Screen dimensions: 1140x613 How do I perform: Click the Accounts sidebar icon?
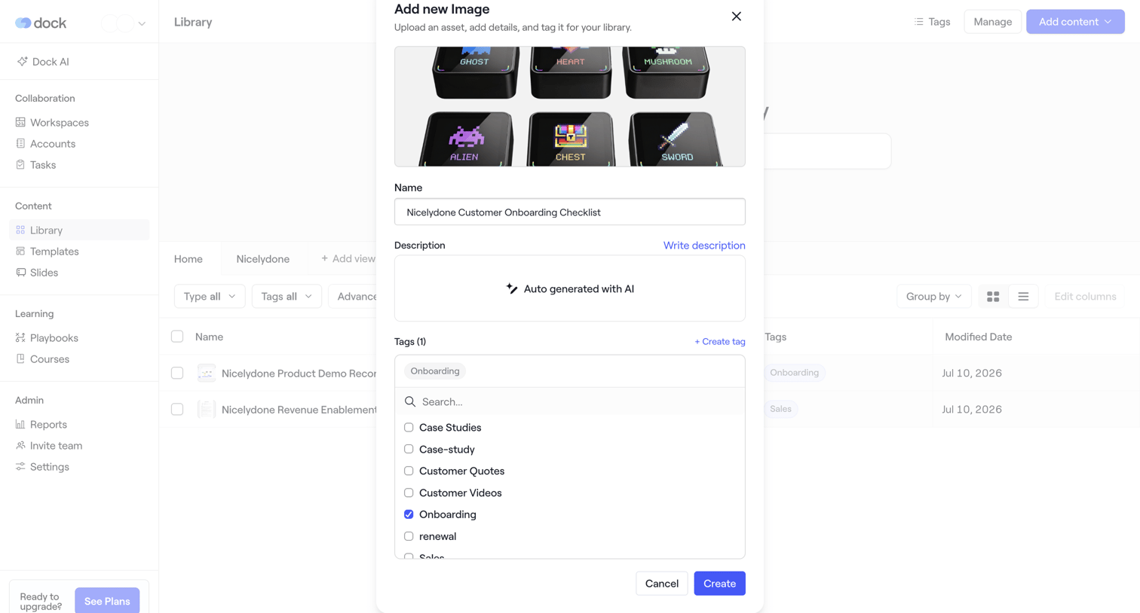point(20,143)
